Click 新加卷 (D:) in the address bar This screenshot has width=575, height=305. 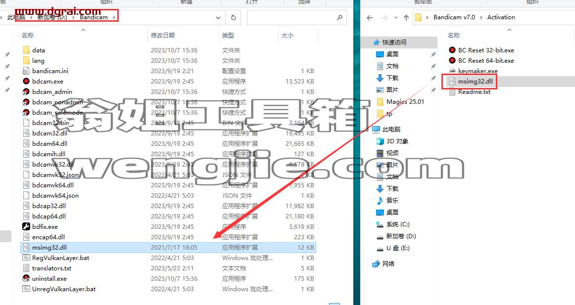click(52, 17)
